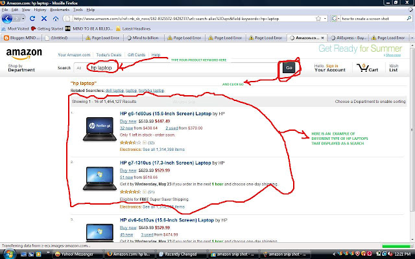
Task: Click the reload page icon
Action: 32,19
